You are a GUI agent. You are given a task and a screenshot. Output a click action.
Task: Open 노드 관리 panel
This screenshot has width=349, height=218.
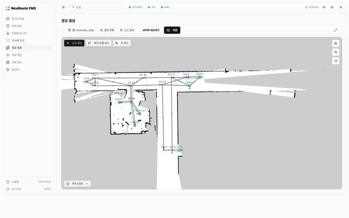coord(127,30)
